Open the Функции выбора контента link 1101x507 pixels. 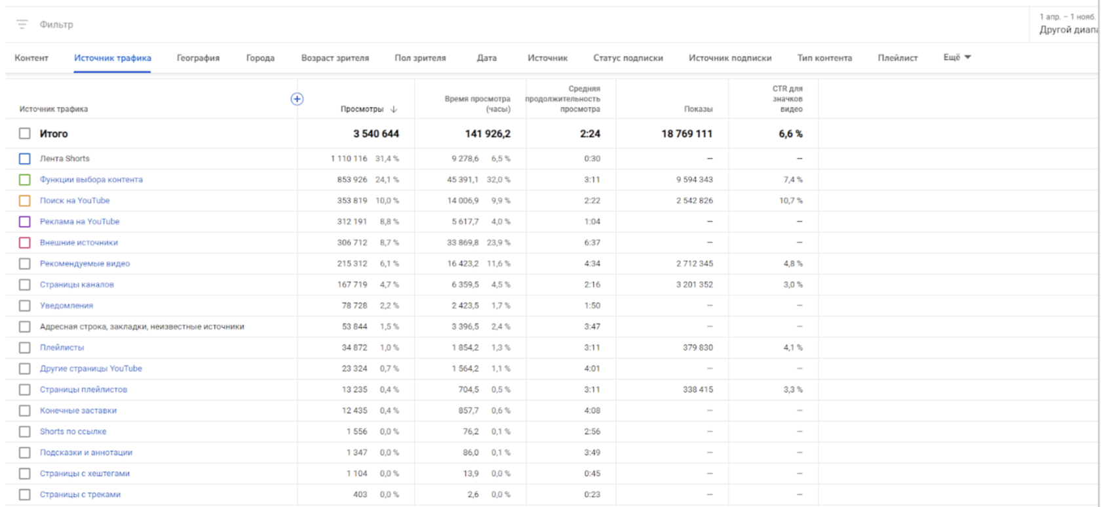click(x=91, y=180)
